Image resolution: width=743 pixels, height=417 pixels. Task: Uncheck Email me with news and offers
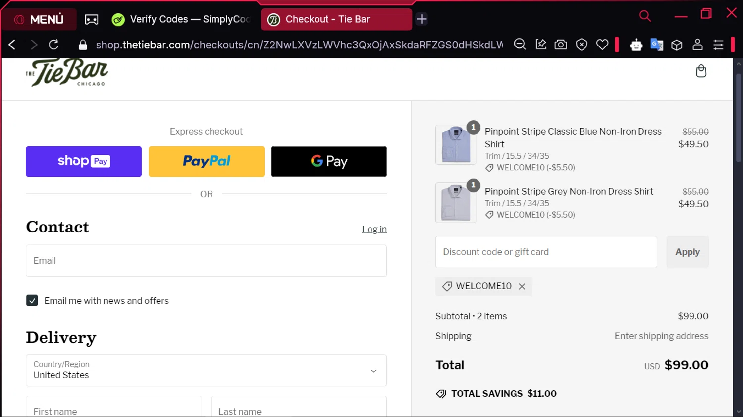click(32, 300)
